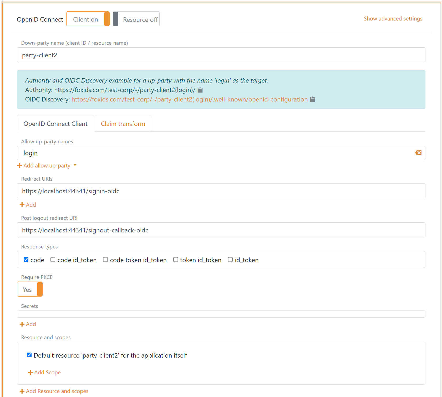Clear the 'login' up-party name entry
This screenshot has width=442, height=397.
coord(418,153)
